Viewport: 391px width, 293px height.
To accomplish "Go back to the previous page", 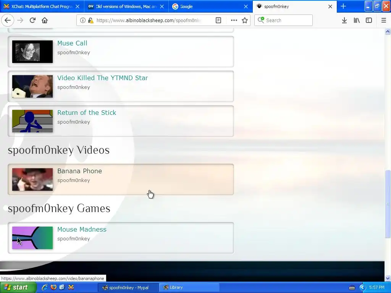I will click(x=8, y=20).
